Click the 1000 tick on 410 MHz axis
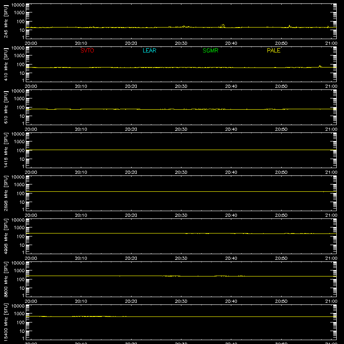 (19, 56)
